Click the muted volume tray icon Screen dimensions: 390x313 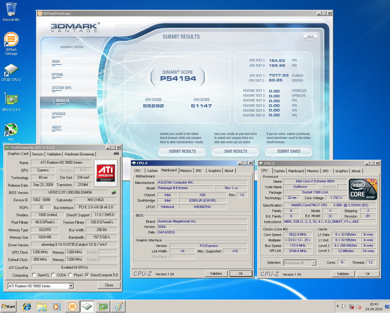coord(359,307)
